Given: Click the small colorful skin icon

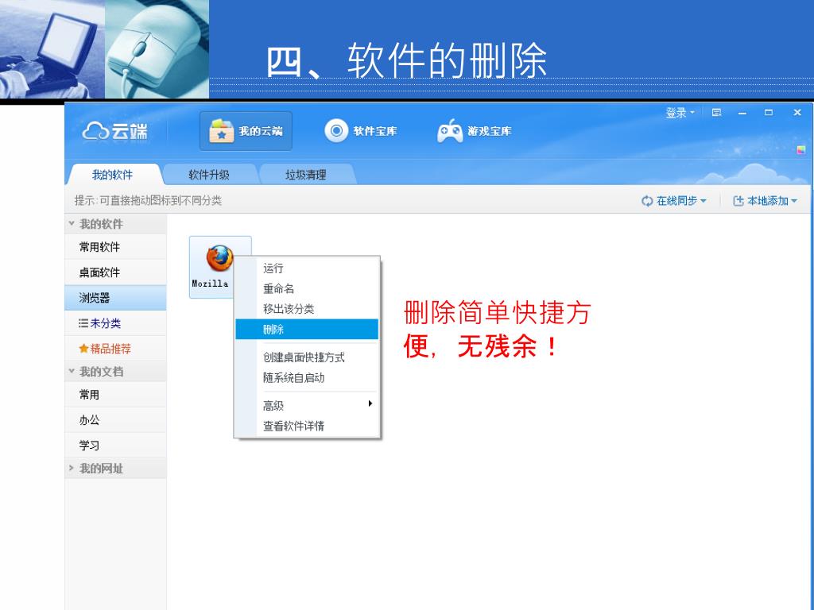Looking at the screenshot, I should 801,150.
